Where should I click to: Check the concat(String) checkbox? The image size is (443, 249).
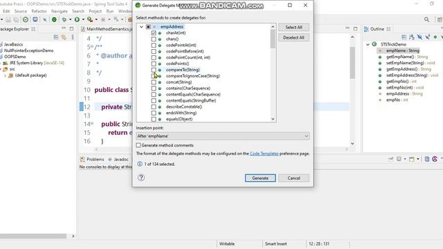tap(154, 82)
